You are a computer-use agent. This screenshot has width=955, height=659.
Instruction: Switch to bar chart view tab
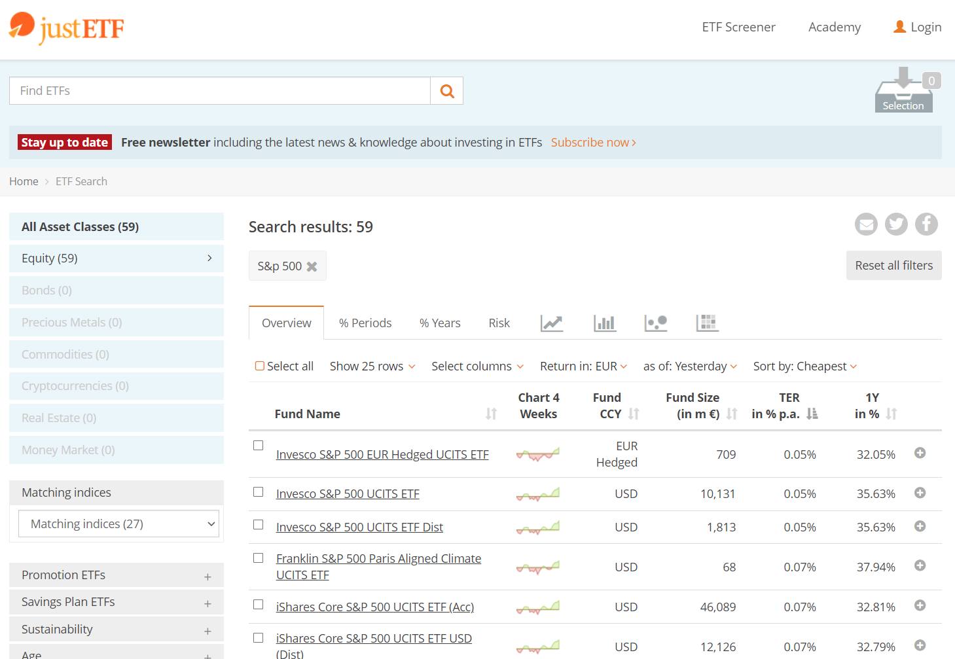[x=605, y=323]
